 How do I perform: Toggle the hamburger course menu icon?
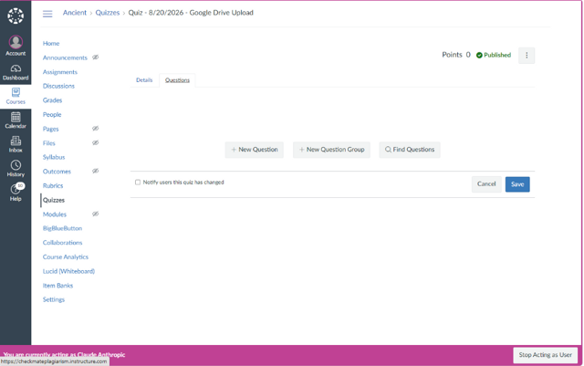point(47,14)
